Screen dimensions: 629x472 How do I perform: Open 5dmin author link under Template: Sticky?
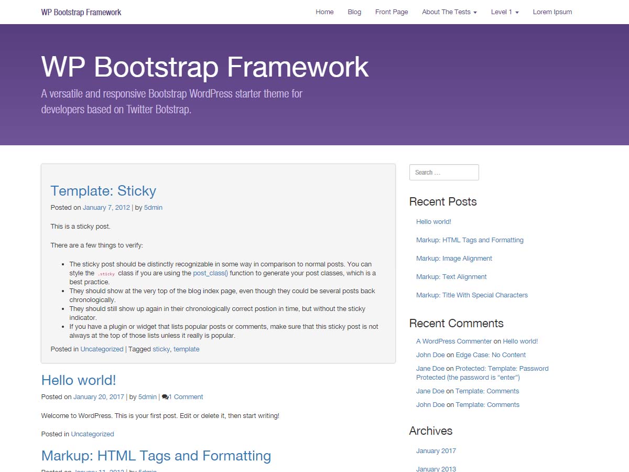pos(153,208)
